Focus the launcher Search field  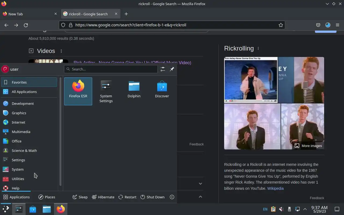[111, 69]
